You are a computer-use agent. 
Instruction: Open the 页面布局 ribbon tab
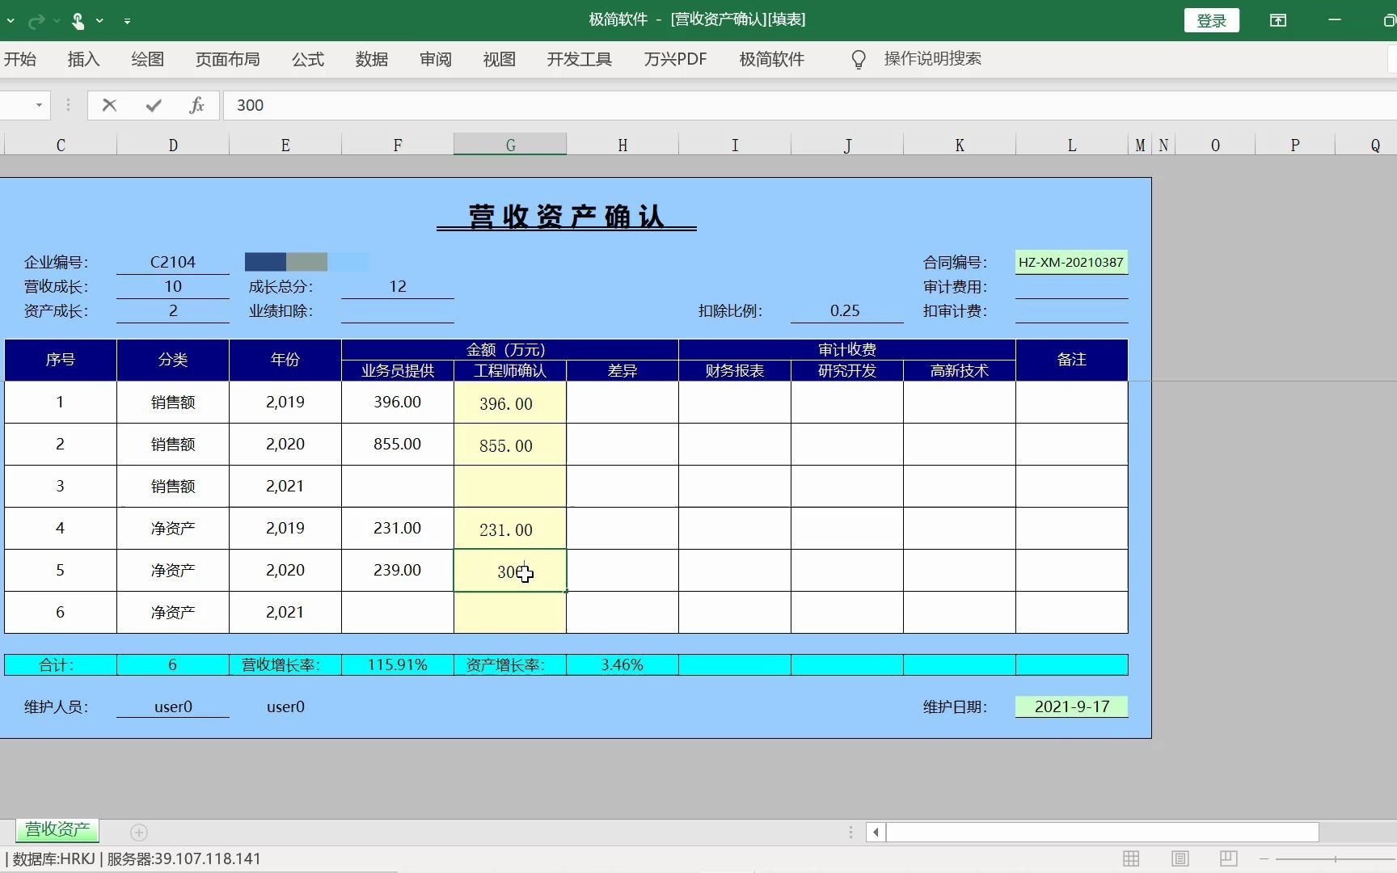click(x=227, y=59)
